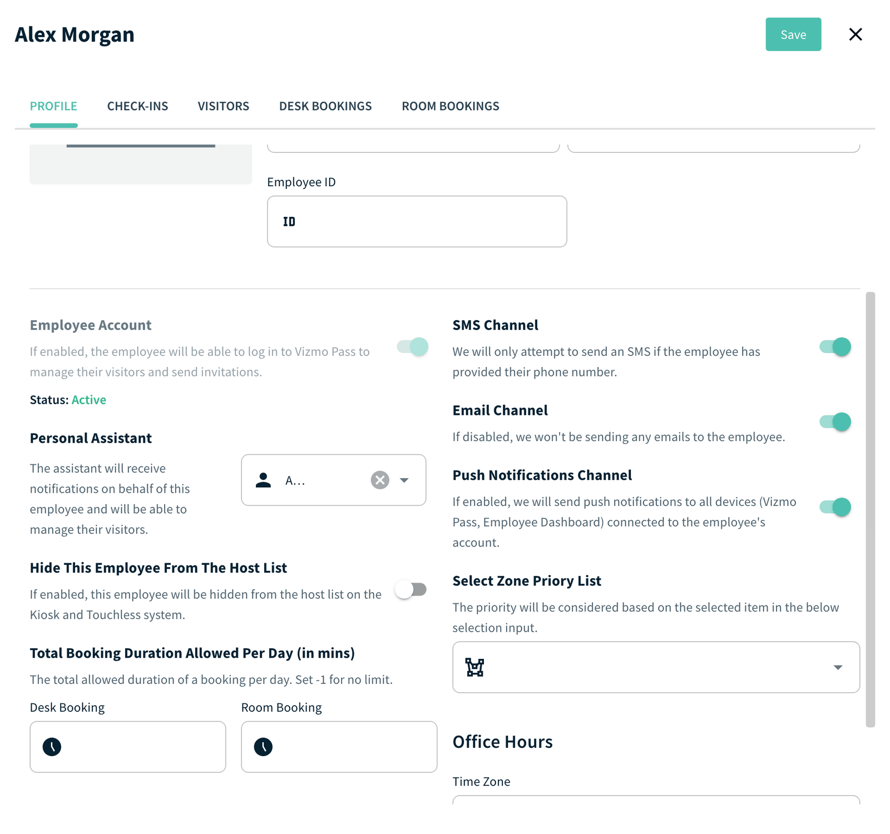The height and width of the screenshot is (834, 890).
Task: Click the Room Booking duration field
Action: [x=339, y=747]
